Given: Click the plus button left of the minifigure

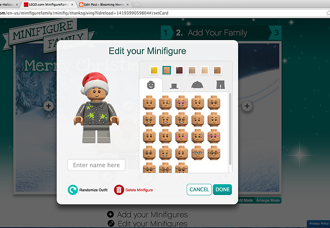Looking at the screenshot, I should pos(49,106).
